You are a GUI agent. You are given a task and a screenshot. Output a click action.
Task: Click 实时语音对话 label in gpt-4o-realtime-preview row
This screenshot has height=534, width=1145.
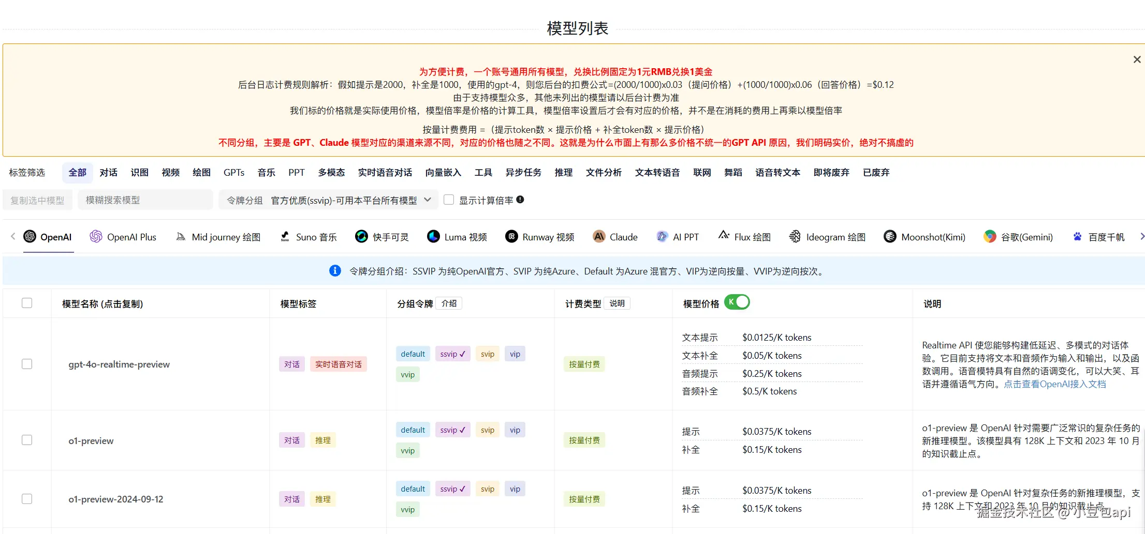coord(339,364)
